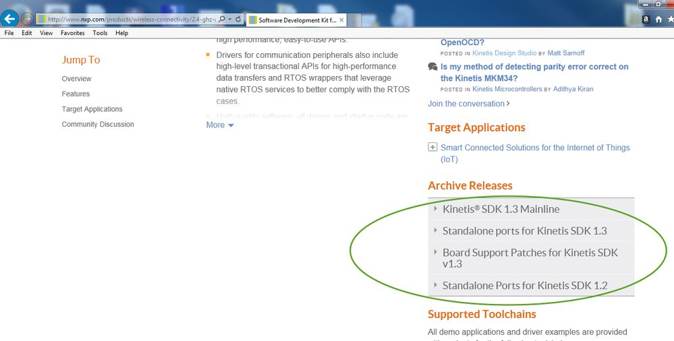674x341 pixels.
Task: Expand Standalone Ports for Kinetis SDK 1.2
Action: pos(531,286)
